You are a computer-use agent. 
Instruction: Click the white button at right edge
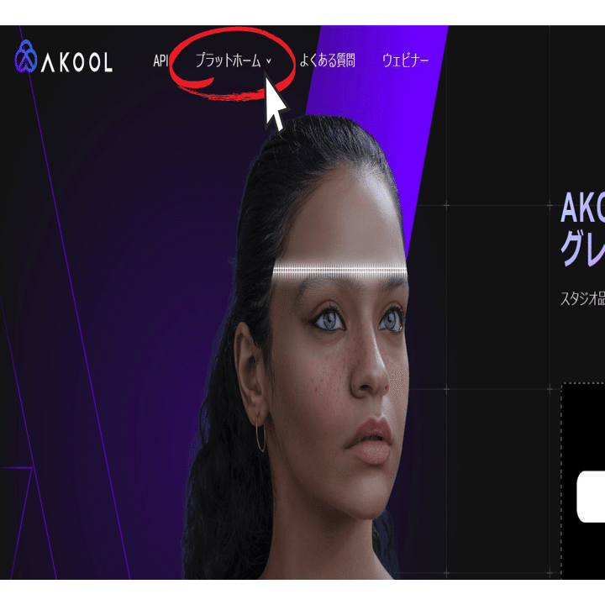[x=591, y=497]
